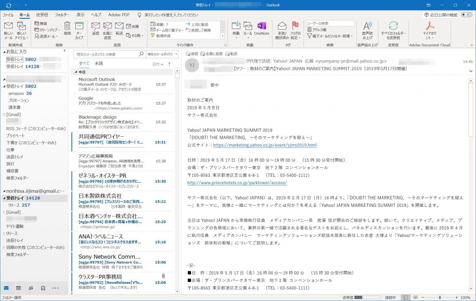Open the marketing.yahoo.co.jp event link
This screenshot has height=301, width=476.
[264, 145]
